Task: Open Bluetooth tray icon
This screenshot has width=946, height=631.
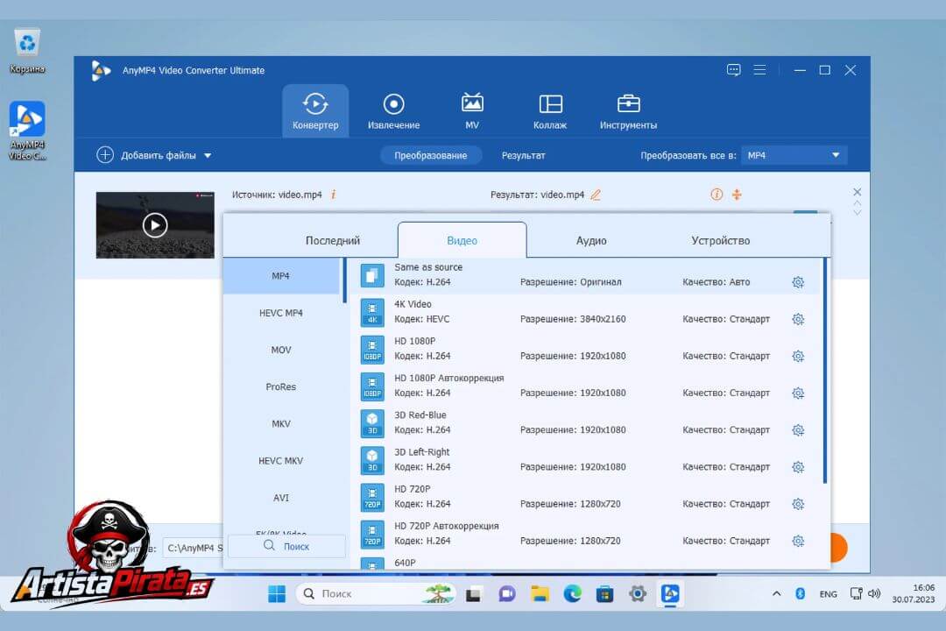Action: [x=800, y=594]
